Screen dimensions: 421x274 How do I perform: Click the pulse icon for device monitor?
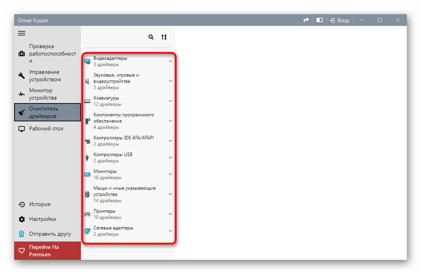click(x=21, y=94)
